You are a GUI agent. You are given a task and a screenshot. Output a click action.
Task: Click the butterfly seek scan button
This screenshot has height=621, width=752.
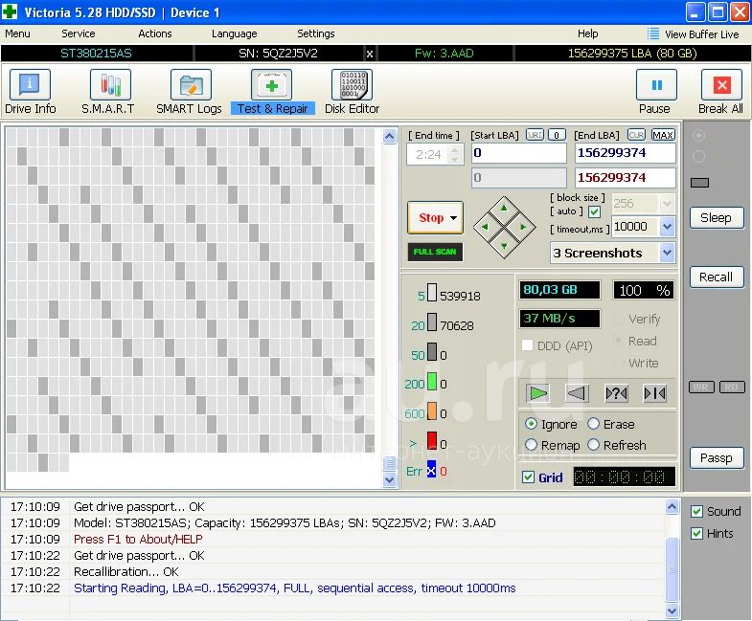point(654,393)
